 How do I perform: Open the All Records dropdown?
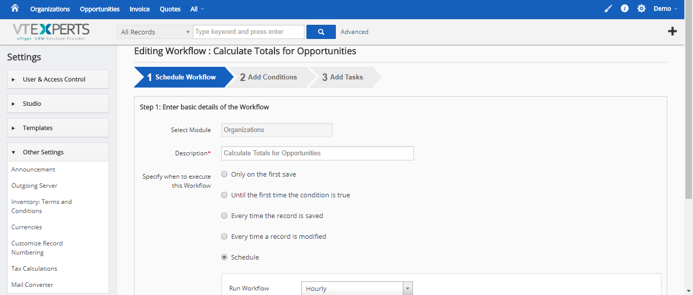[x=155, y=32]
